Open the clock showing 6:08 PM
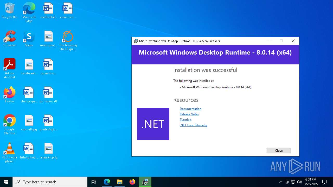Viewport: 333px width, 187px height. 311,182
